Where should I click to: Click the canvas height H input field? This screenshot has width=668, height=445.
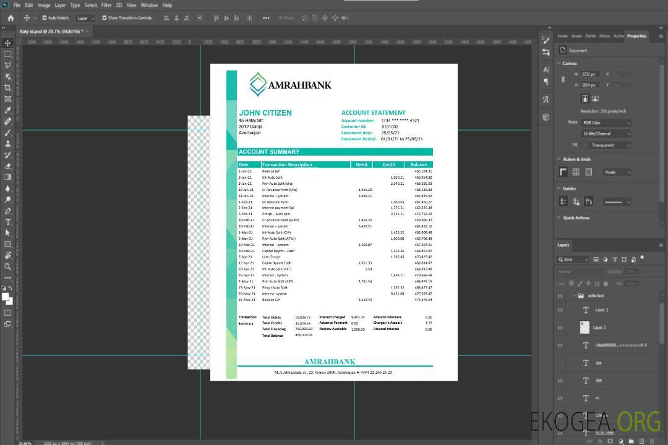click(589, 85)
